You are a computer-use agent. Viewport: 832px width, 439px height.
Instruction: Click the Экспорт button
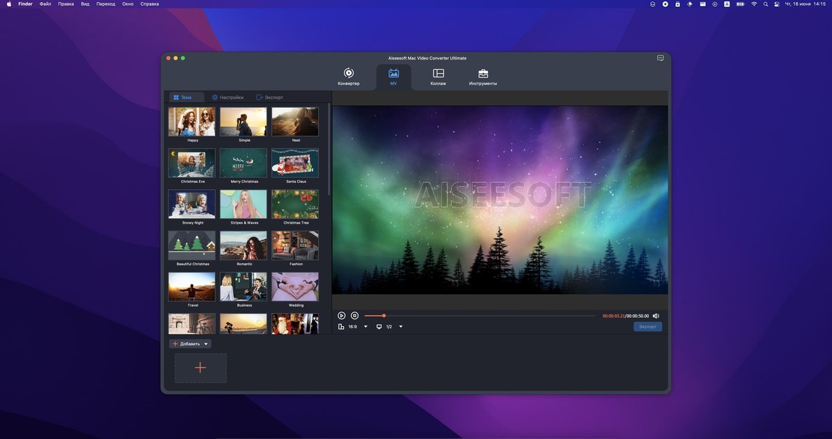(x=646, y=326)
